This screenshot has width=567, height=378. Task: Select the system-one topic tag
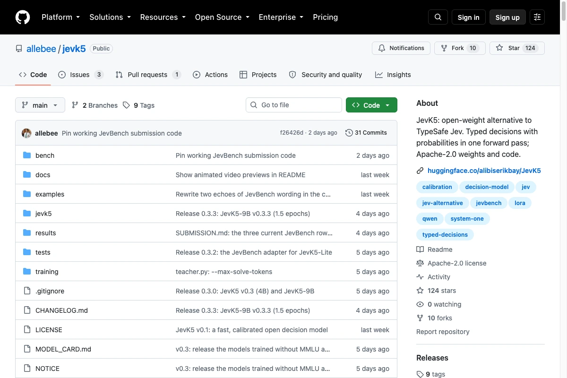[467, 219]
